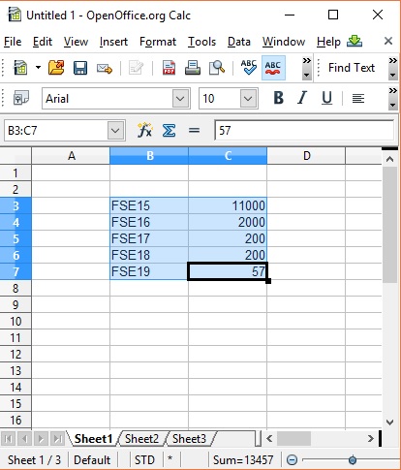Click the zoom slider handle in status bar

pos(353,459)
